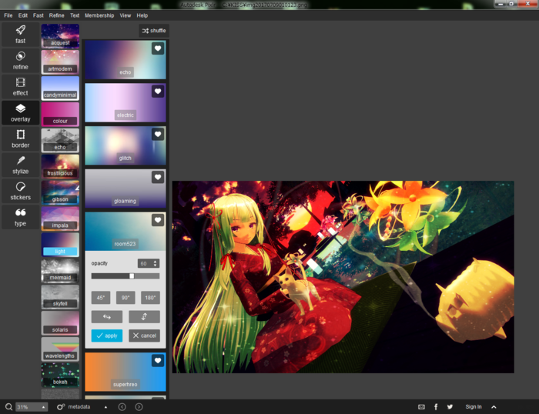Flip overlay vertically

[x=145, y=317]
